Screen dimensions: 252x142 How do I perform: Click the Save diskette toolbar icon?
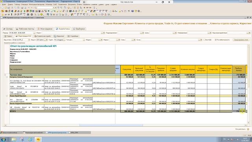[9, 7]
